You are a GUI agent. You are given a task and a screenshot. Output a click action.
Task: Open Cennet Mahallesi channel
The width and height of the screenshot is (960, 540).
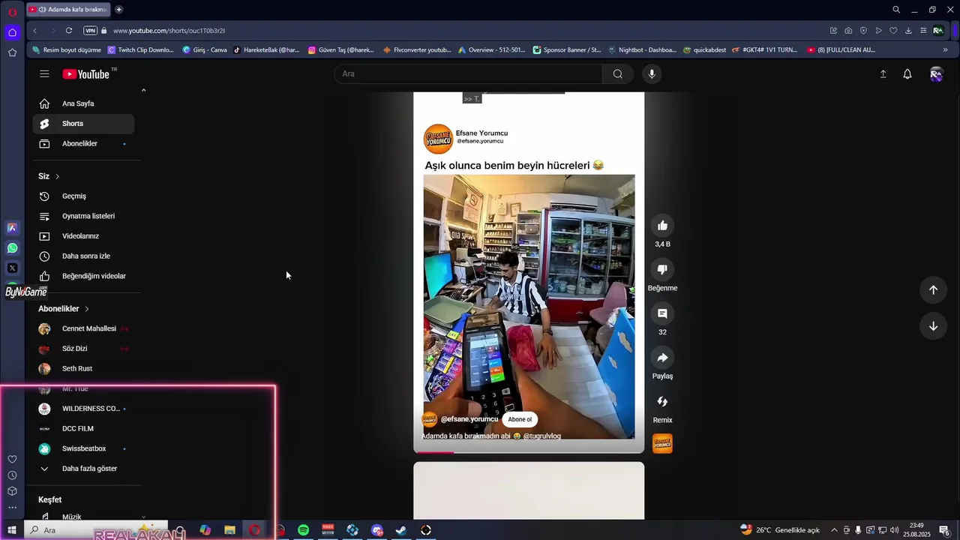coord(83,328)
